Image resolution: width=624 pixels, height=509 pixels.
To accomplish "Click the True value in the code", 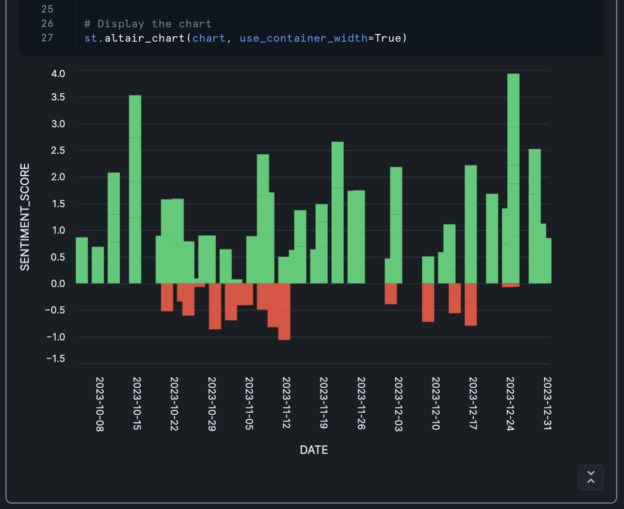I will 388,38.
